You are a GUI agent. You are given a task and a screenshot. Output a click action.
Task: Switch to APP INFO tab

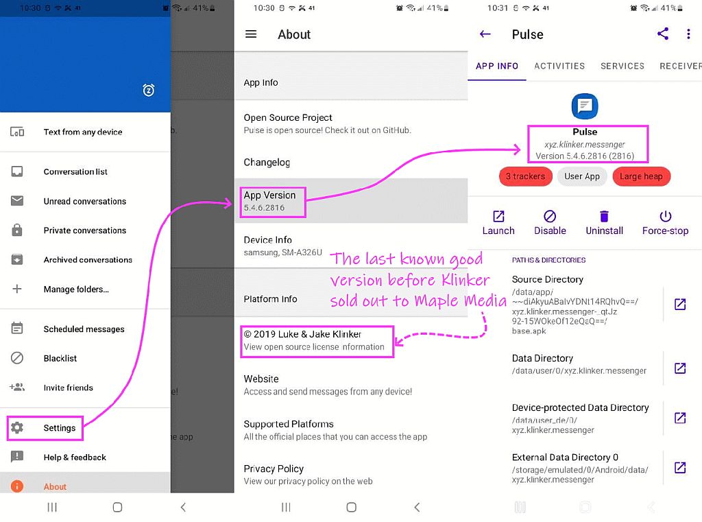[497, 66]
